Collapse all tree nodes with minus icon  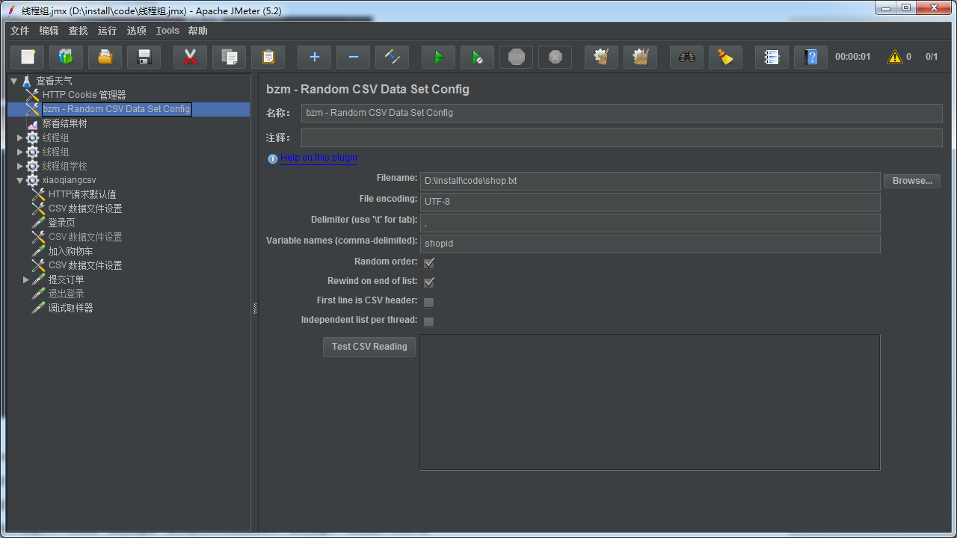coord(354,57)
